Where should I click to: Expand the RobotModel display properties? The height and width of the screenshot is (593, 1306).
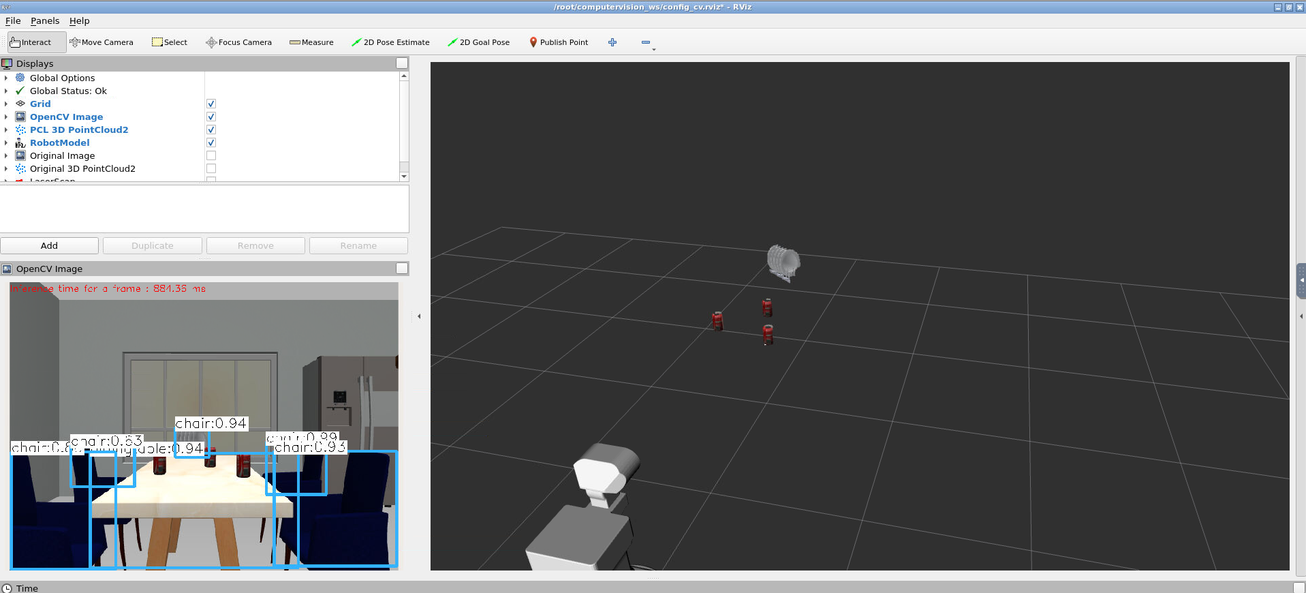pos(6,142)
